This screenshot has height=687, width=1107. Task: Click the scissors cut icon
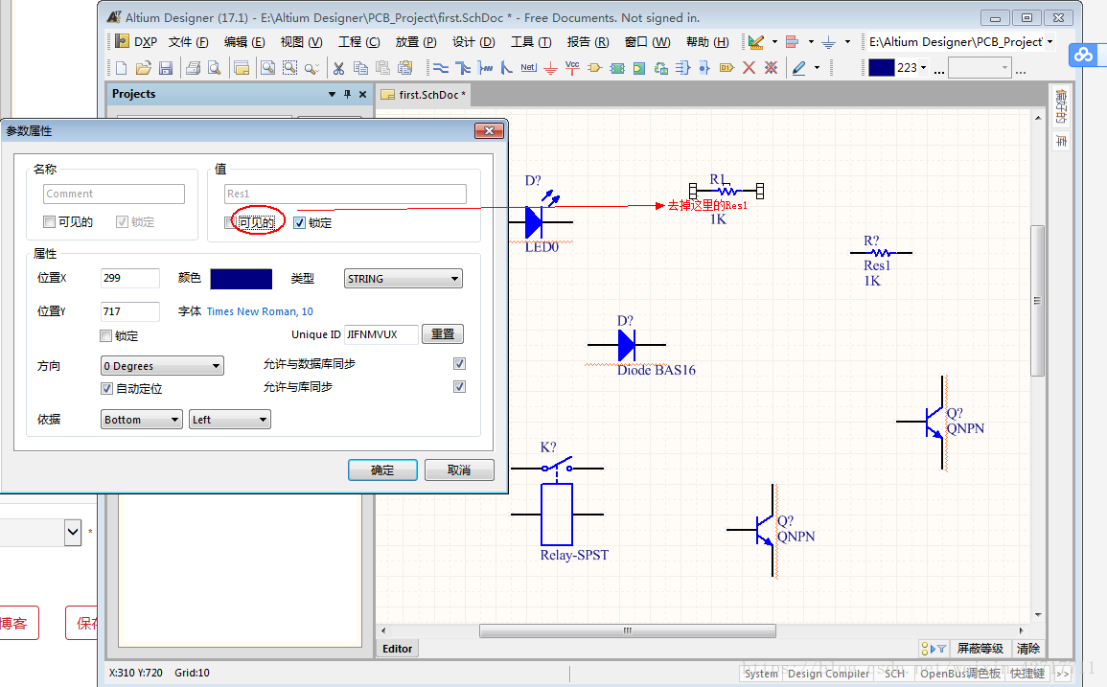pyautogui.click(x=339, y=68)
